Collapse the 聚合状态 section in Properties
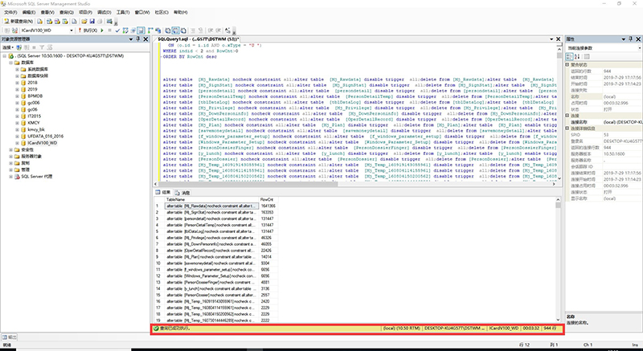 568,65
